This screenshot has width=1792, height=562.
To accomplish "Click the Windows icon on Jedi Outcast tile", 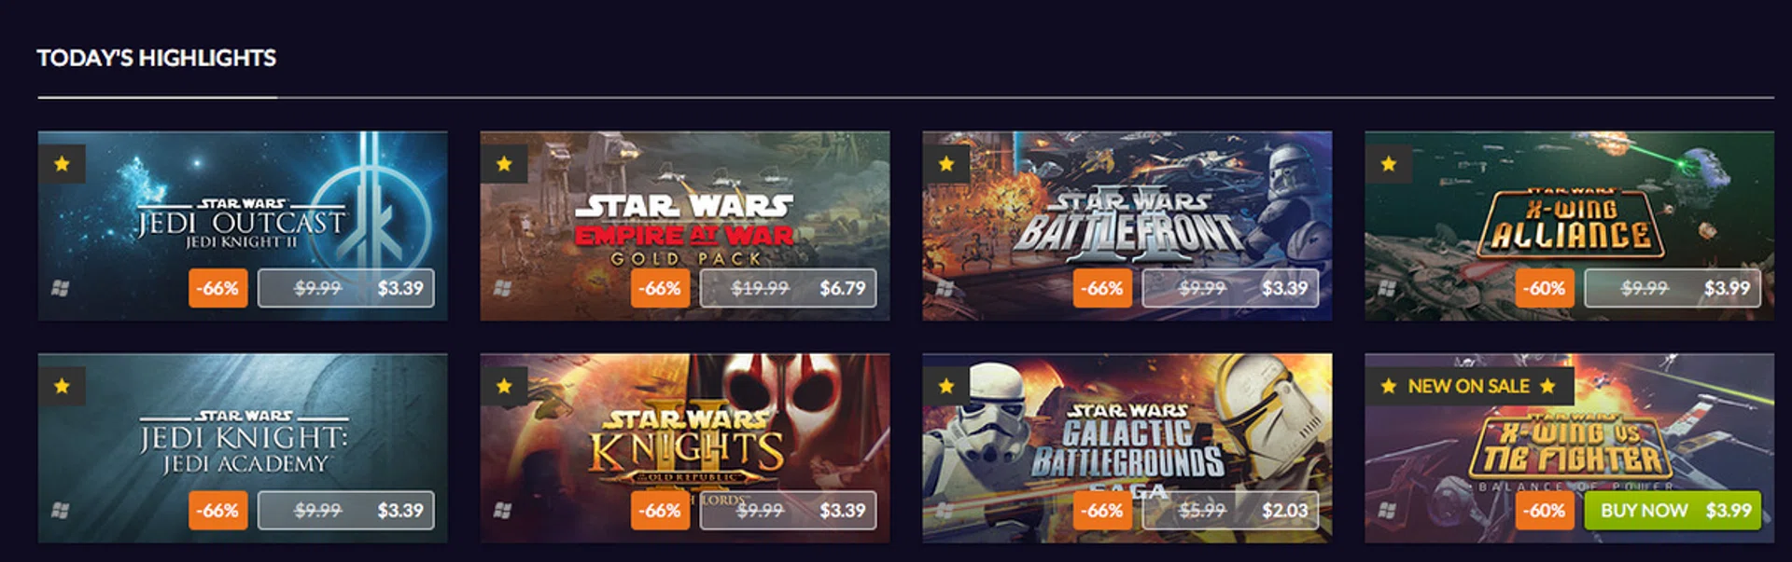I will [60, 288].
